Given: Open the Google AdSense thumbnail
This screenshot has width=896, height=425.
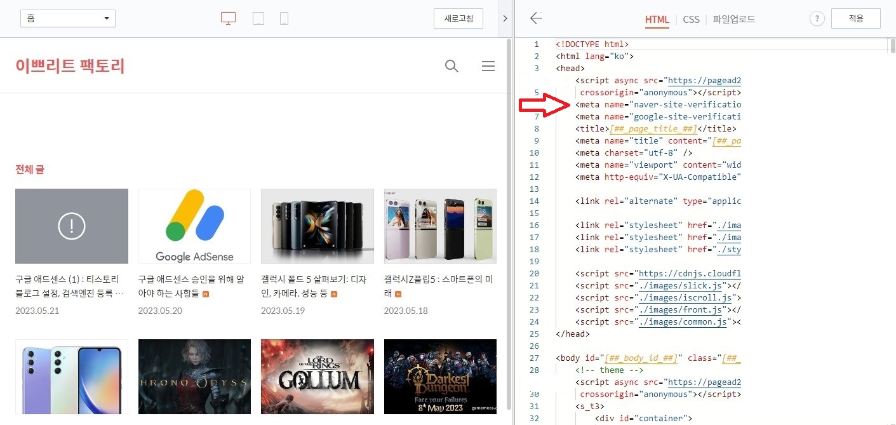Looking at the screenshot, I should (x=194, y=226).
